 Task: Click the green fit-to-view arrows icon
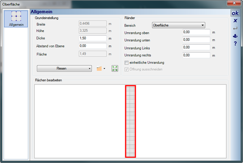(115, 69)
